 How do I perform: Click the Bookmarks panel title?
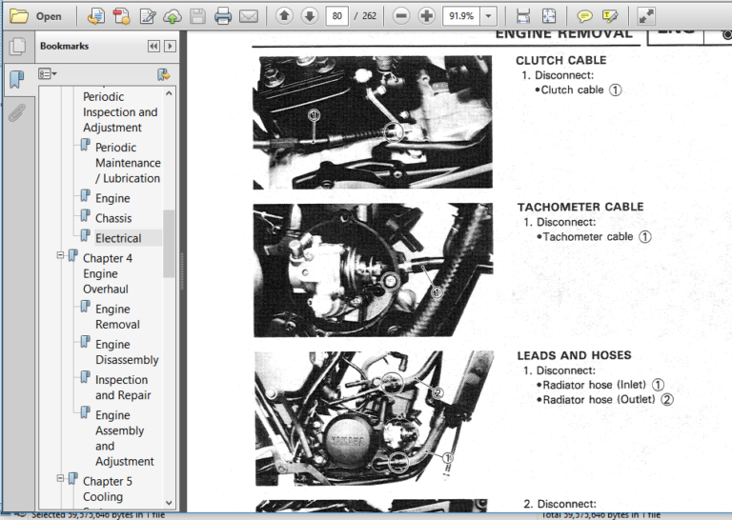click(x=65, y=46)
